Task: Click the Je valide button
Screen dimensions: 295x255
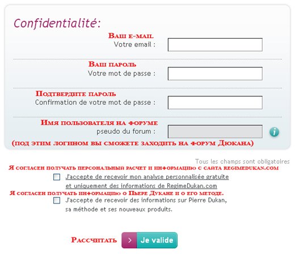Action: [x=149, y=240]
